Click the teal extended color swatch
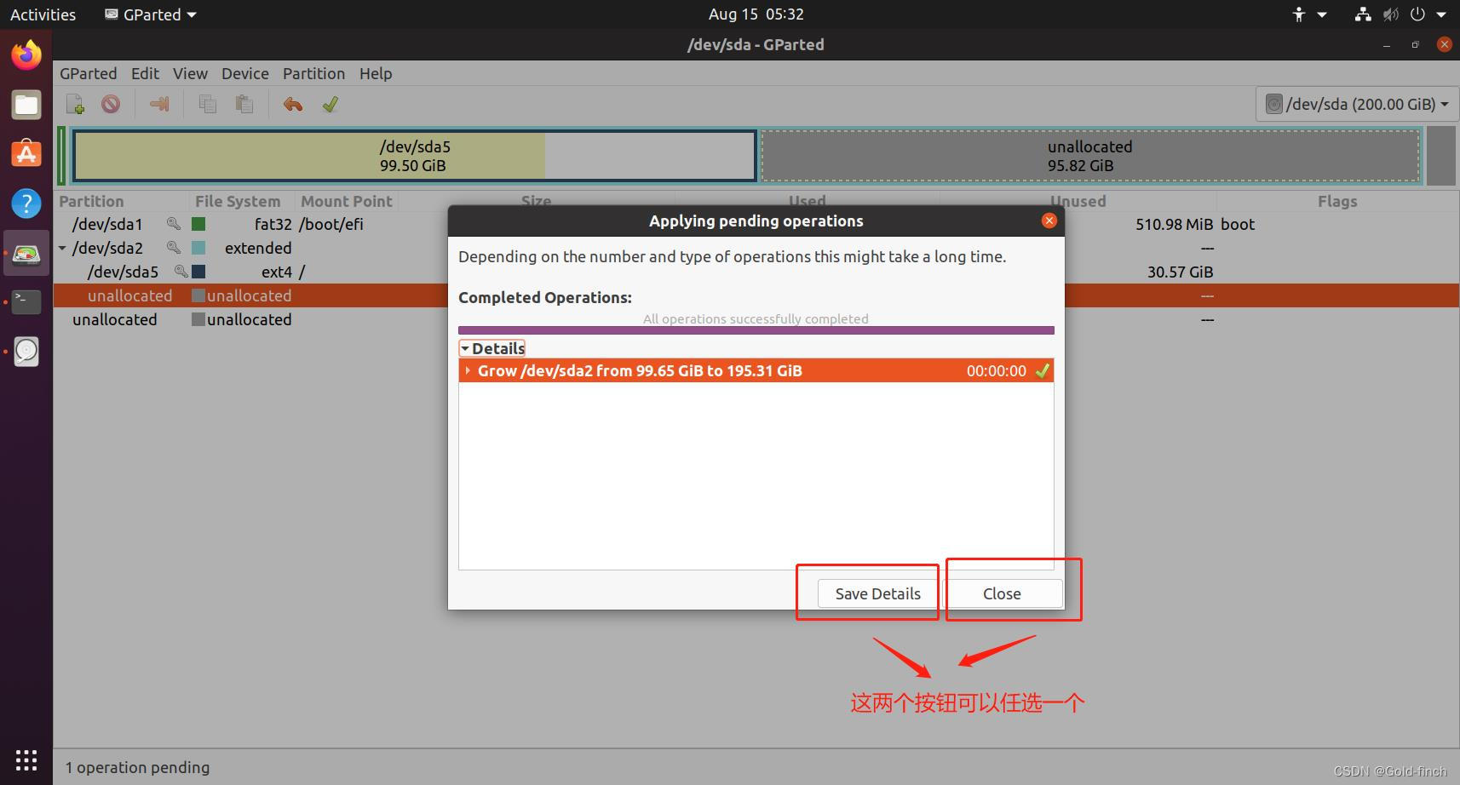Image resolution: width=1460 pixels, height=785 pixels. click(198, 248)
